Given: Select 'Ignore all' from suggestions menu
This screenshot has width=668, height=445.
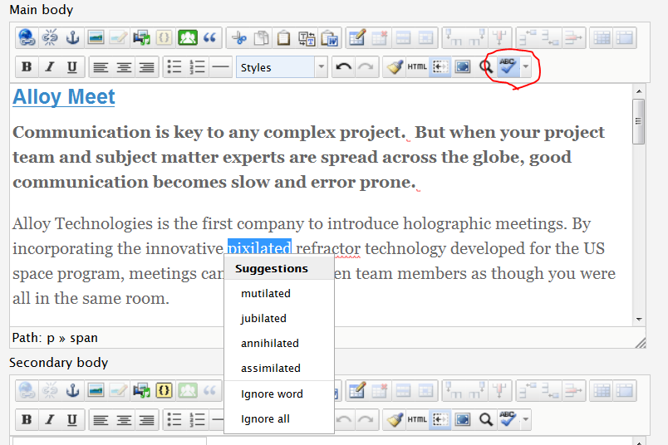Looking at the screenshot, I should point(265,418).
